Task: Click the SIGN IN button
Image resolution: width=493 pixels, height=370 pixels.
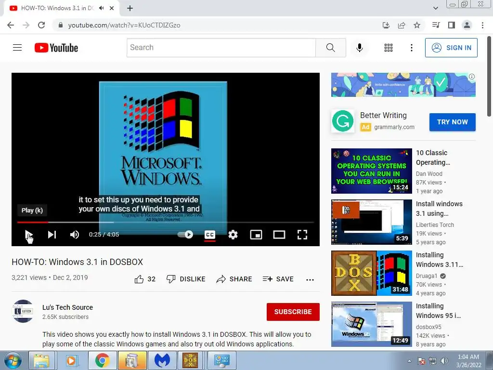Action: pyautogui.click(x=451, y=48)
